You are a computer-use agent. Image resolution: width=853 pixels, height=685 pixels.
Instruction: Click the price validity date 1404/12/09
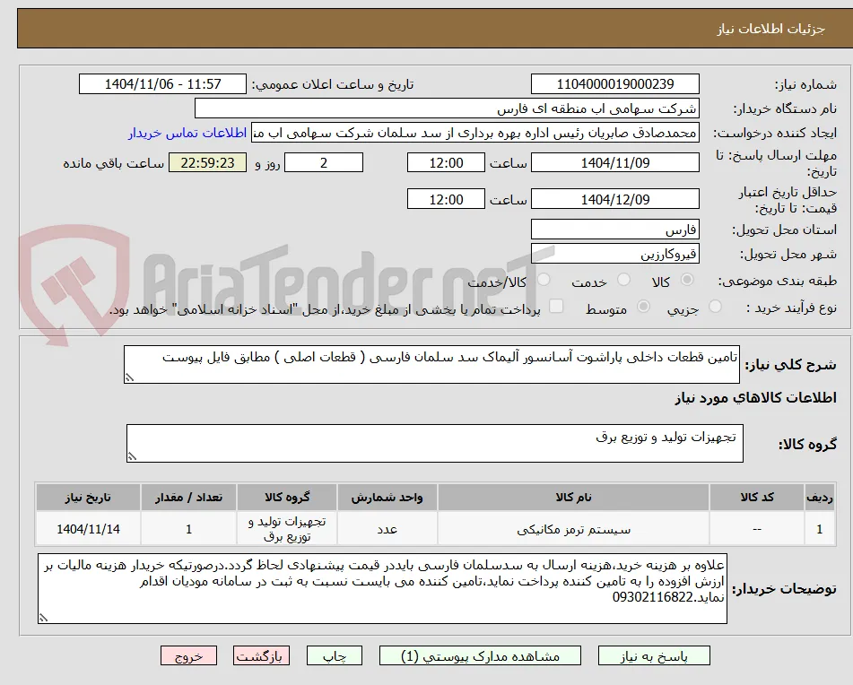[614, 199]
